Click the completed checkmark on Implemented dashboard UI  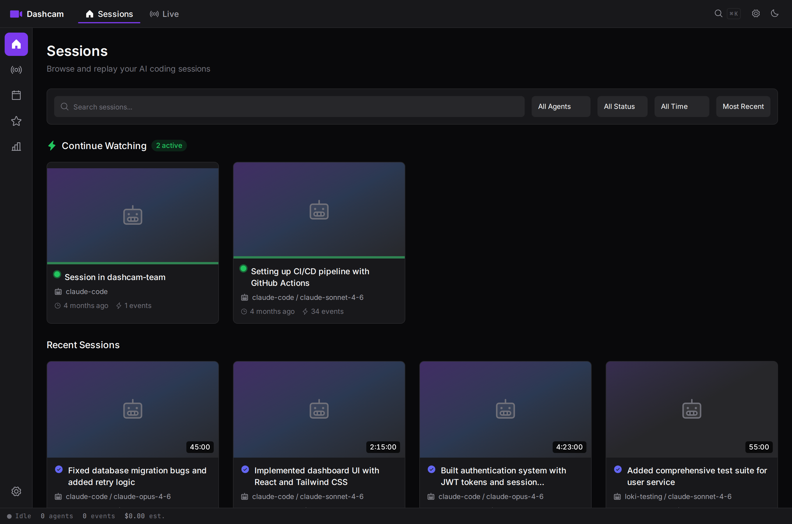point(245,469)
